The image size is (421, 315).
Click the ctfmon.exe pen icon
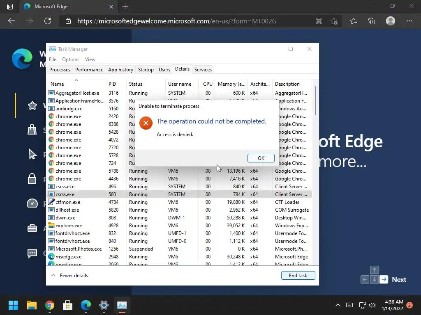coord(51,202)
